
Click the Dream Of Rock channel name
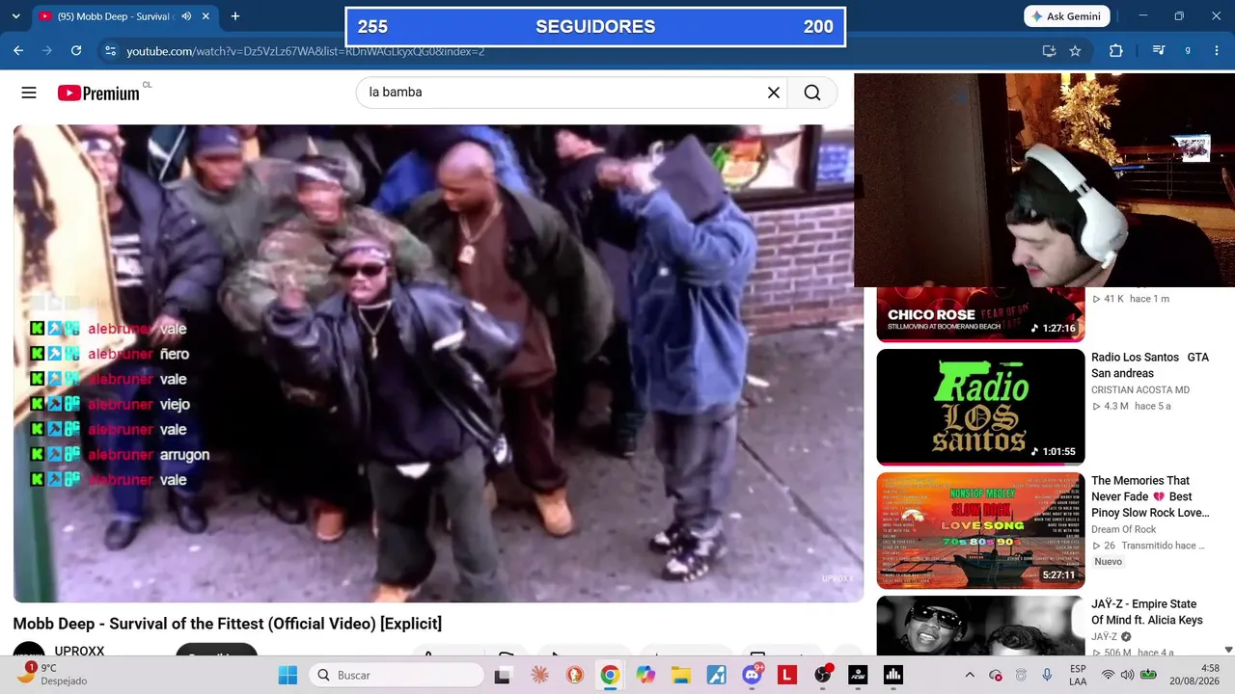point(1124,529)
